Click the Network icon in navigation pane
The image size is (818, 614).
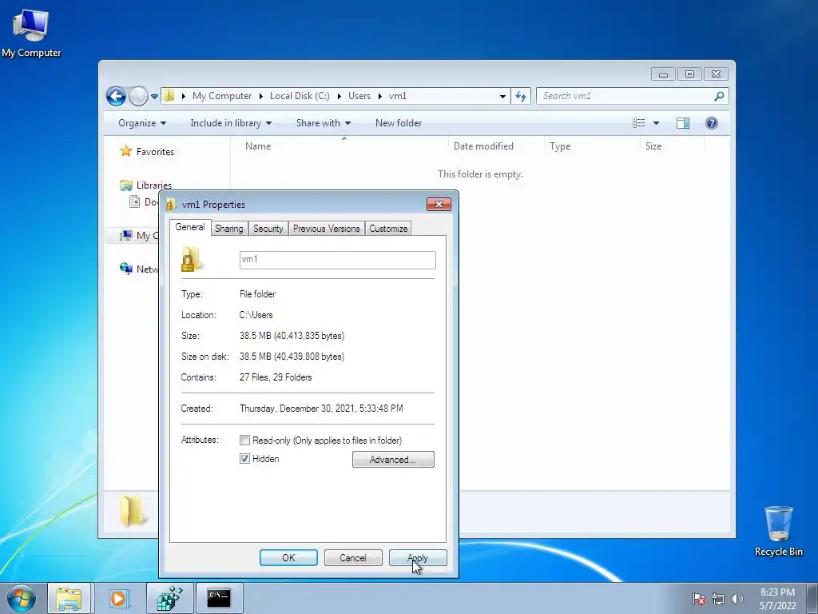(126, 269)
